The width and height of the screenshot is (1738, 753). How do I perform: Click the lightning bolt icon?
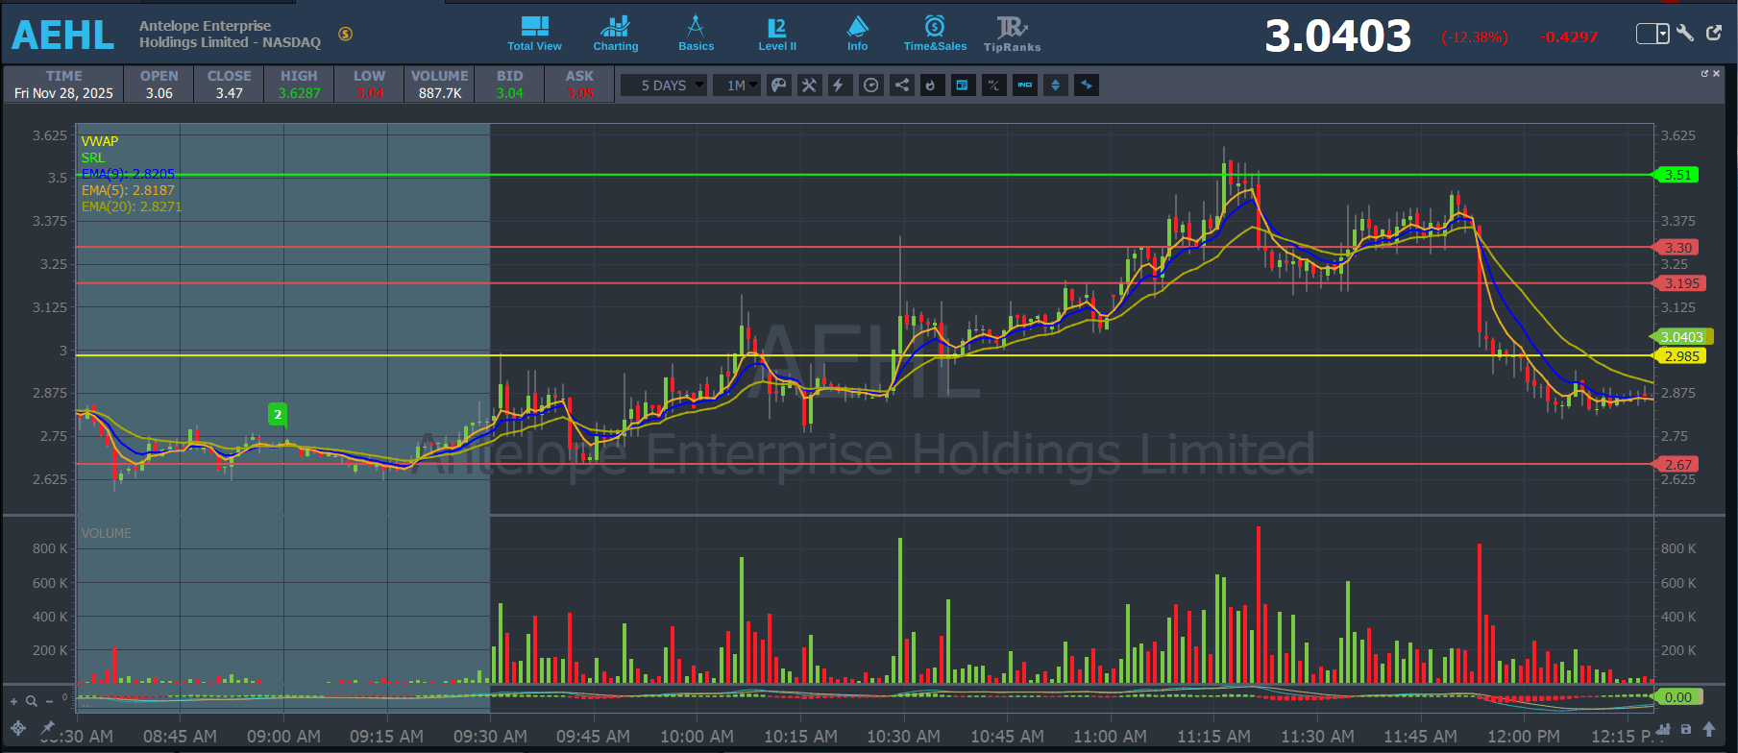coord(840,85)
